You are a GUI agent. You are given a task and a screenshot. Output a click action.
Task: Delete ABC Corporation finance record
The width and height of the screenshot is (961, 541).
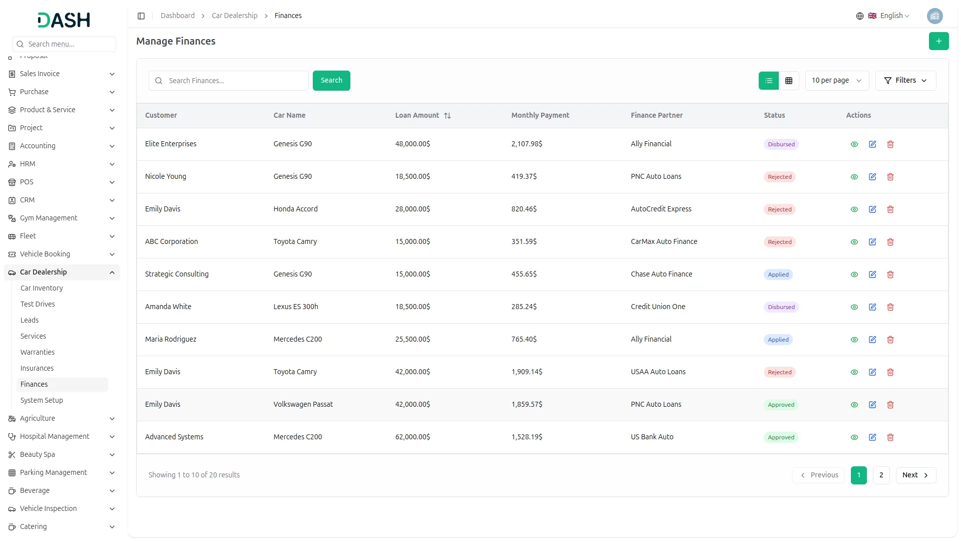click(x=890, y=242)
